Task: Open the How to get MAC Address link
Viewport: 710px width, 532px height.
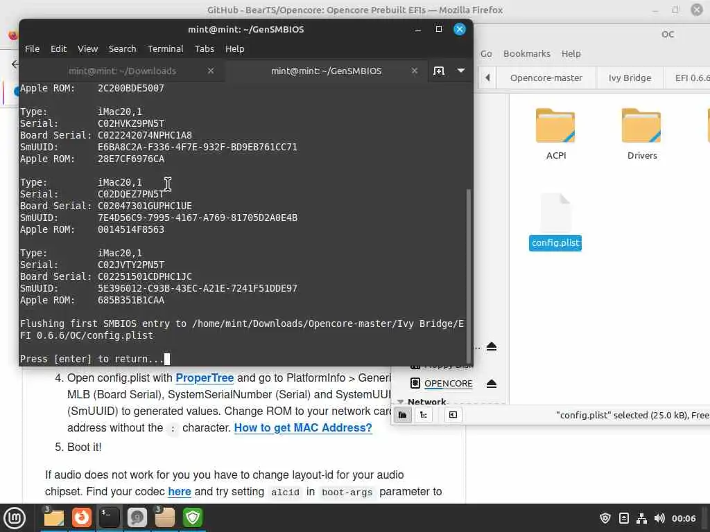Action: (x=303, y=427)
